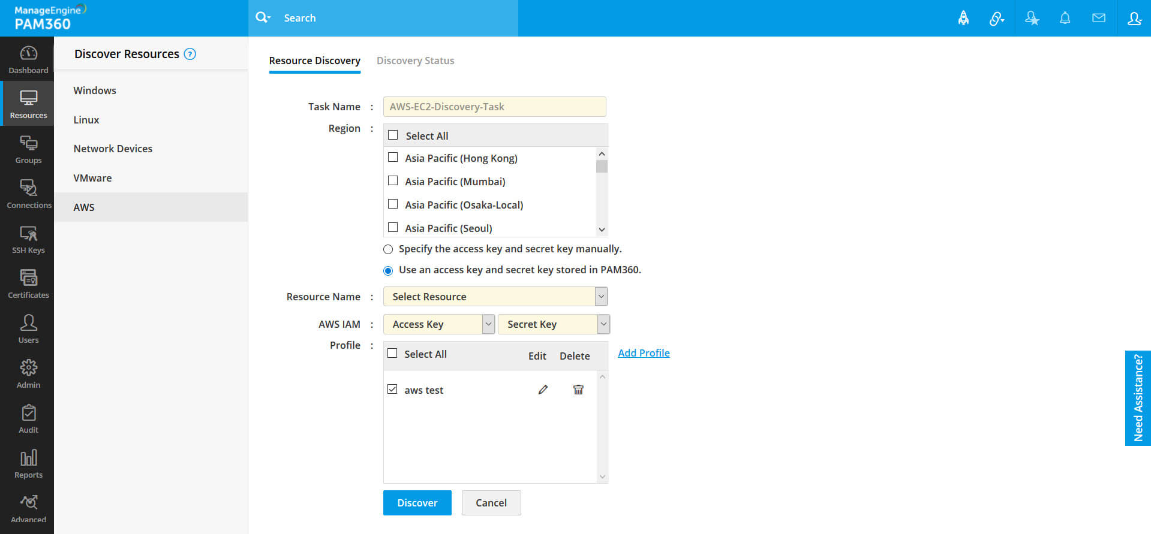Open the Audit sidebar icon
Viewport: 1151px width, 534px height.
tap(28, 412)
